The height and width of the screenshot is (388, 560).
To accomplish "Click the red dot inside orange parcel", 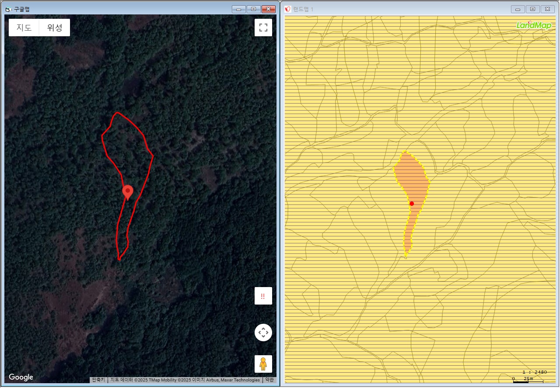I will [x=412, y=204].
